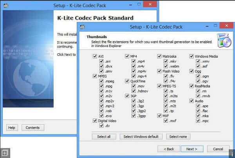Toggle the .f4v extension checkbox
Screen dimensions: 235x158
pos(166,81)
